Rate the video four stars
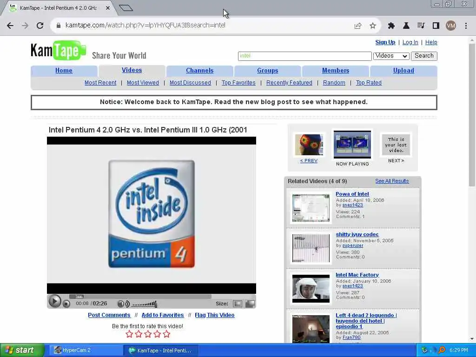 pyautogui.click(x=157, y=334)
